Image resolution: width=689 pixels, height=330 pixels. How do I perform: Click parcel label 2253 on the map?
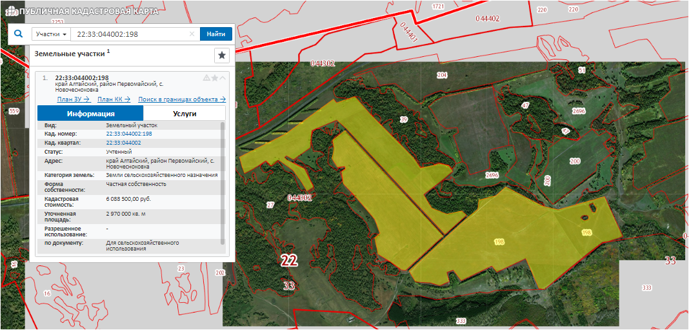57,21
